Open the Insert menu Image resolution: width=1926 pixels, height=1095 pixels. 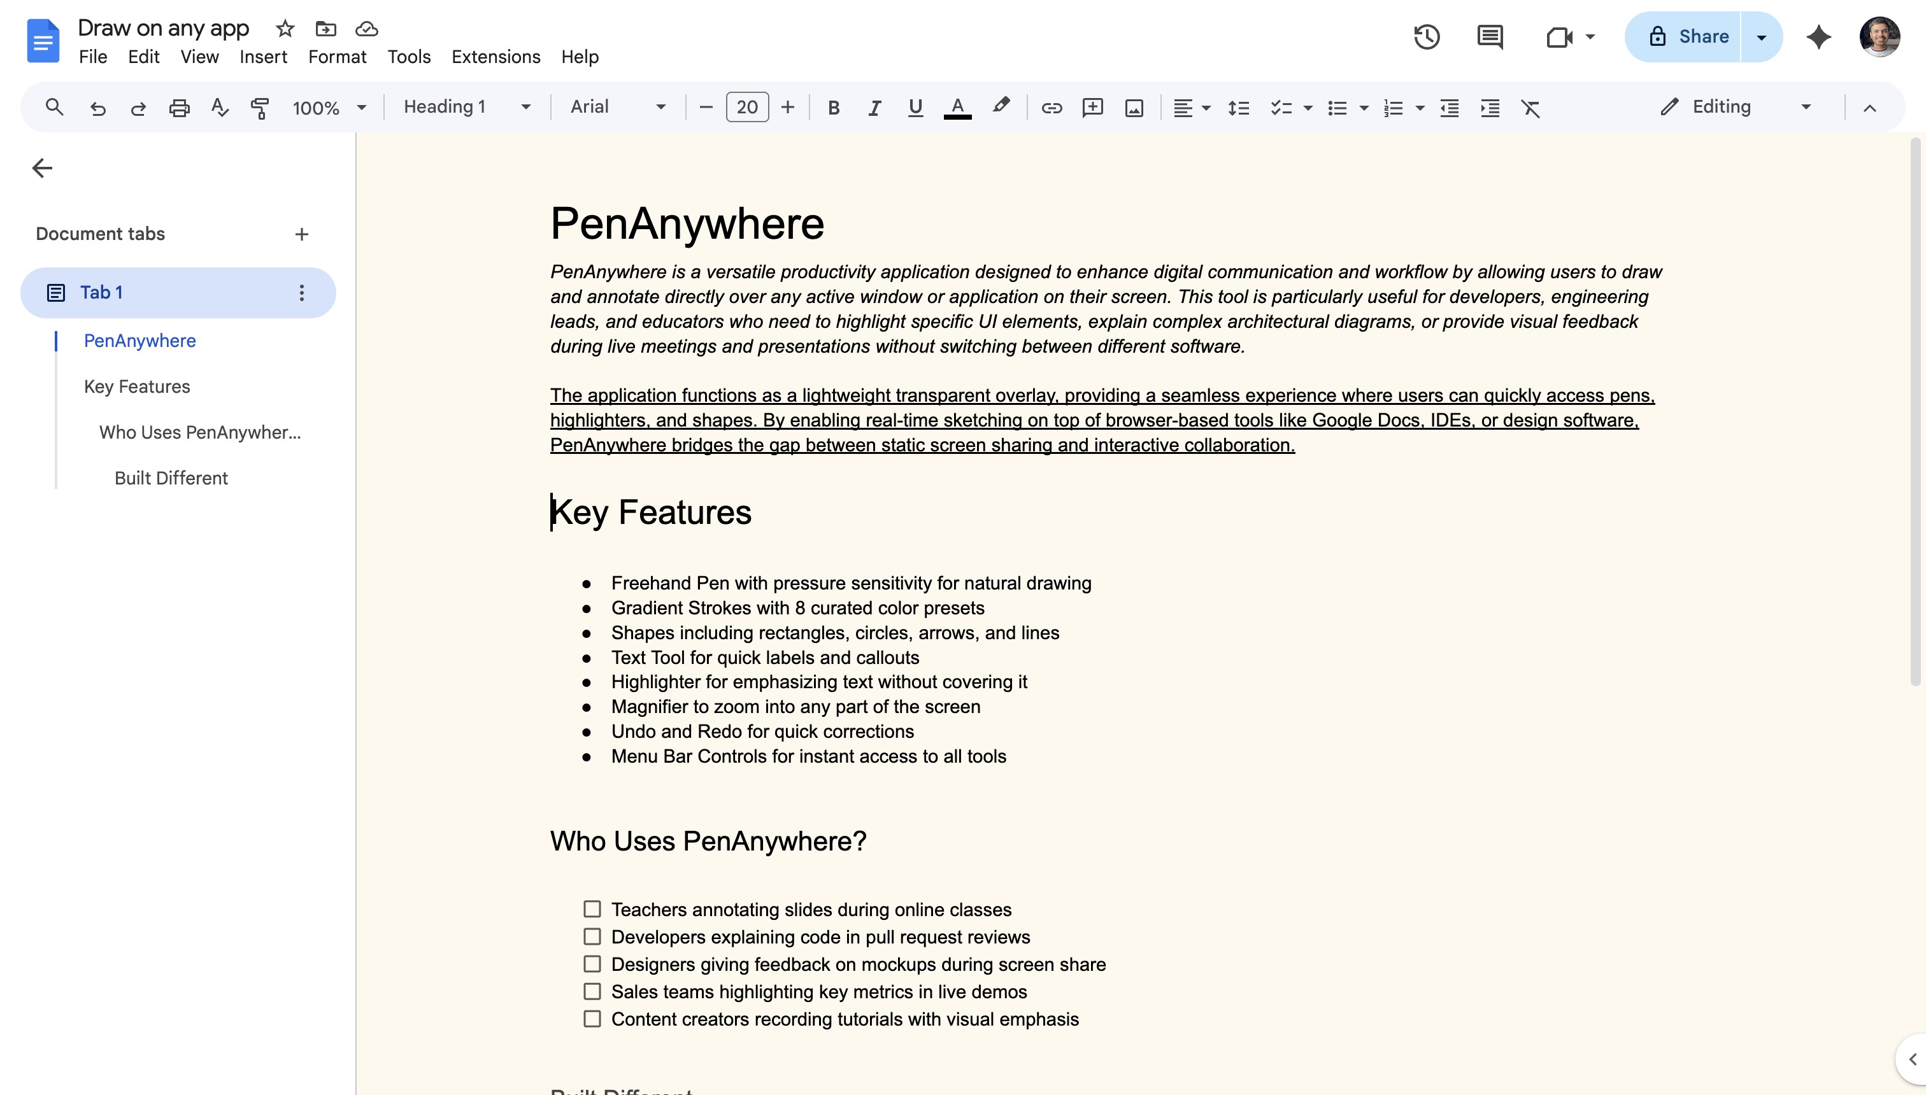(x=262, y=57)
